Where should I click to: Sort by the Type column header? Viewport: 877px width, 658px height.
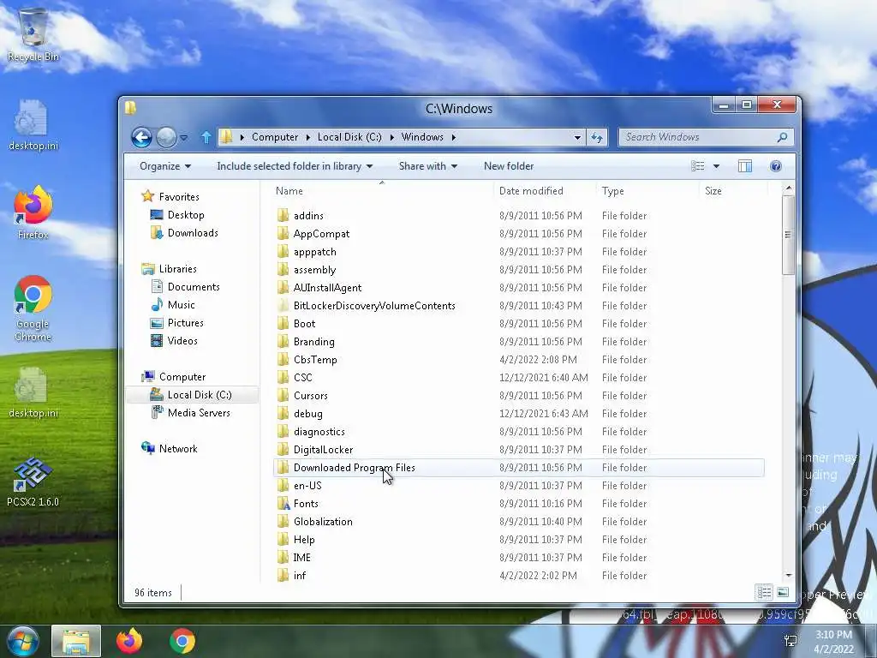click(x=647, y=191)
